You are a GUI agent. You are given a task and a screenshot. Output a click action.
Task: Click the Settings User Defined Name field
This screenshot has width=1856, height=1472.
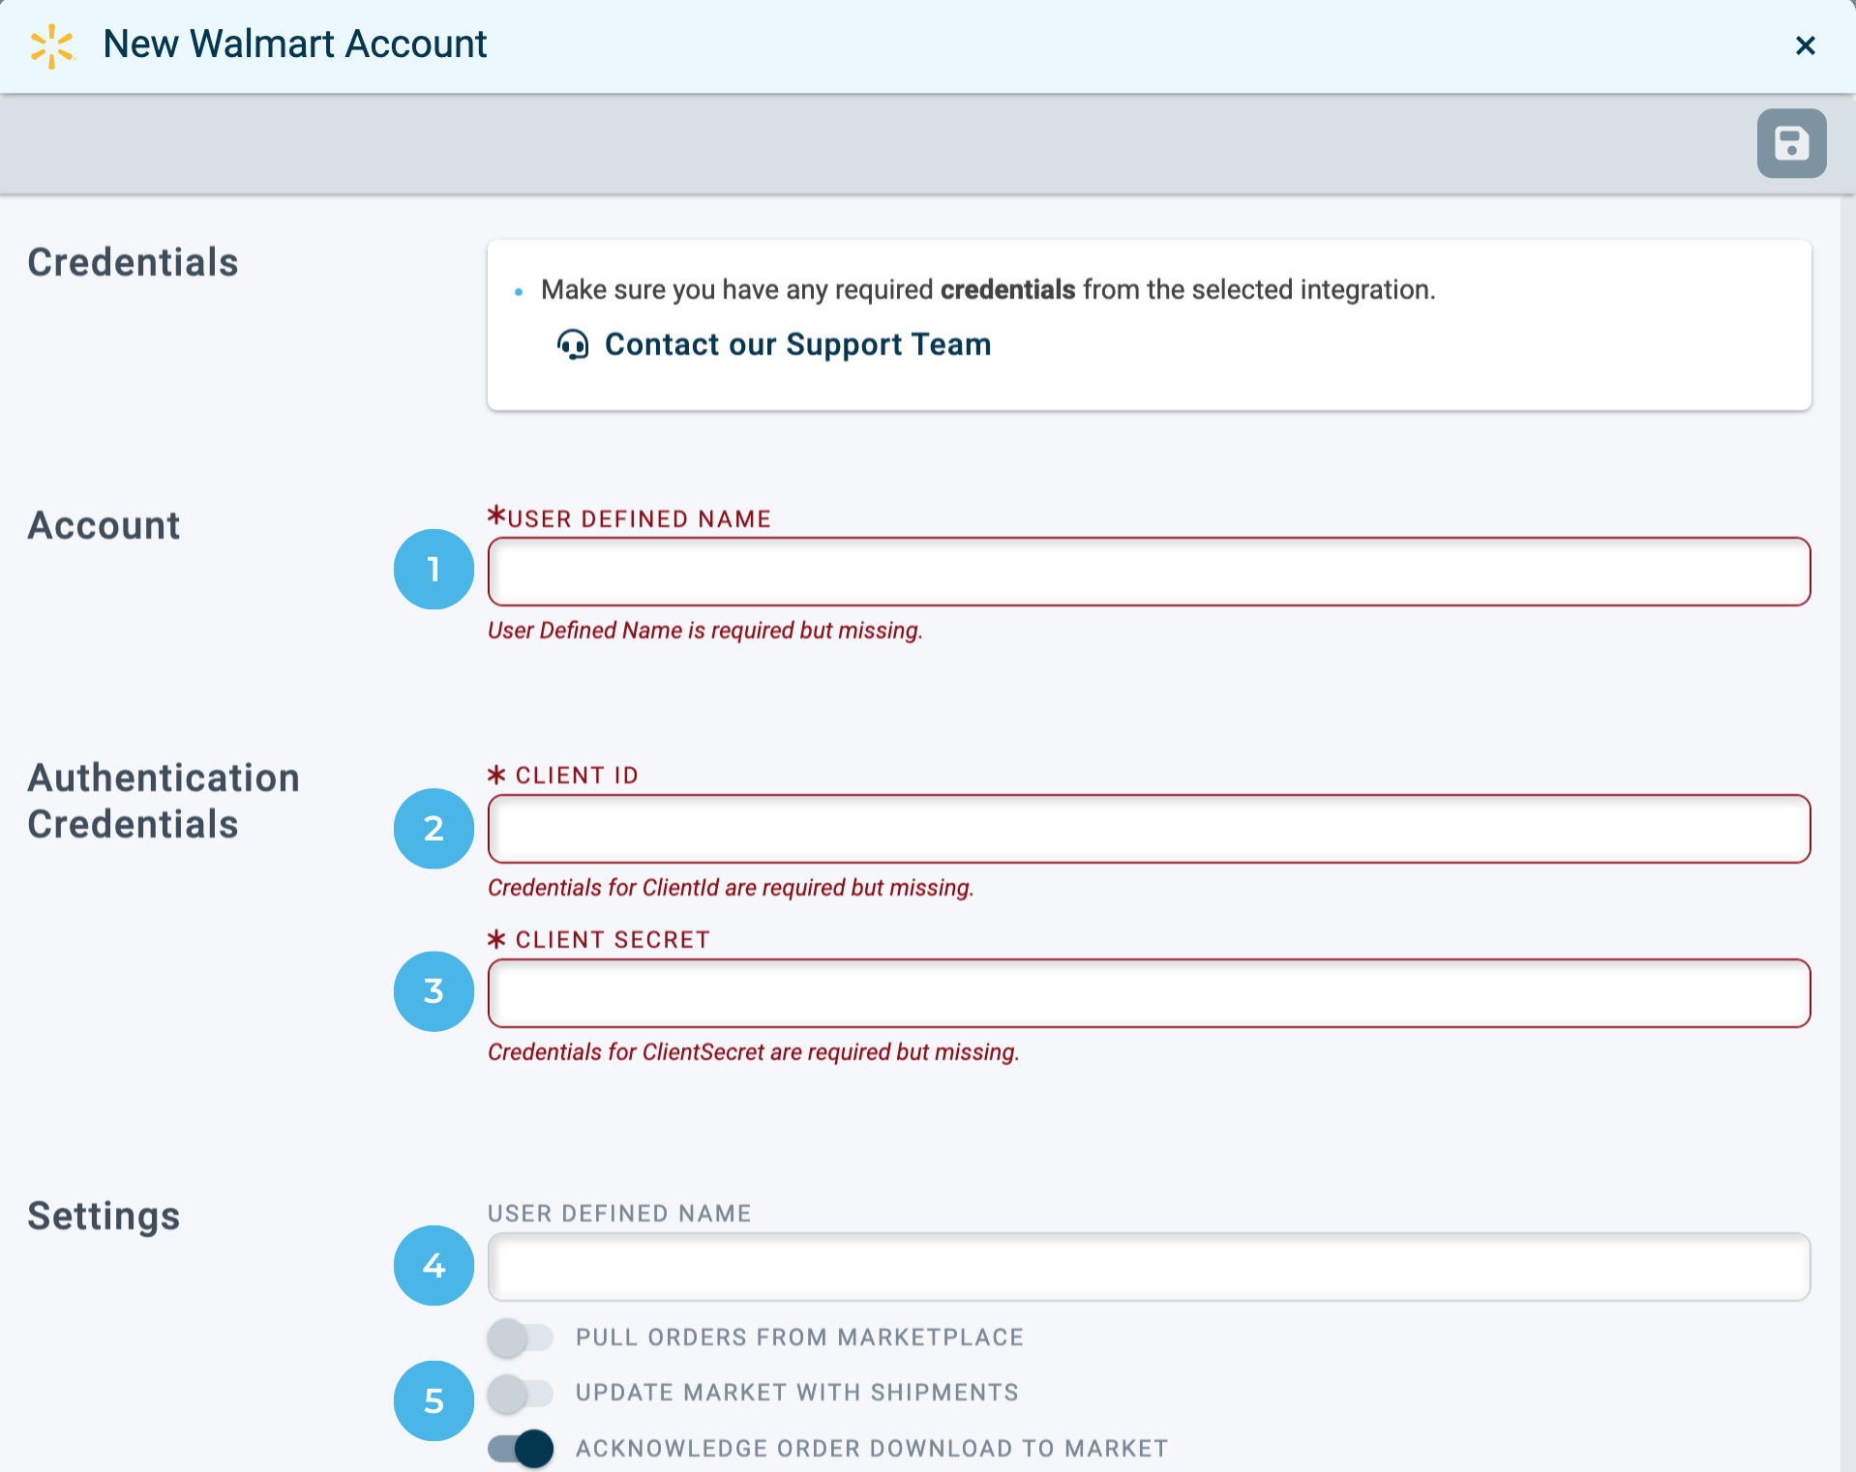1148,1266
